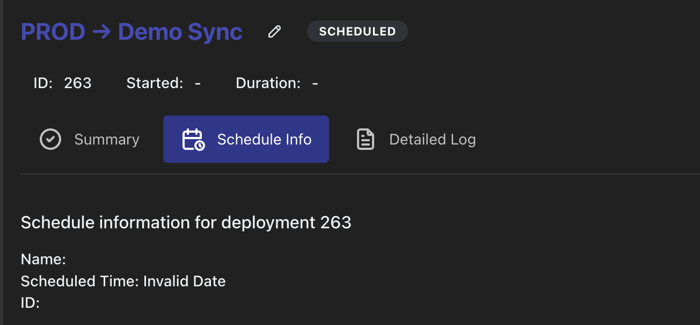The image size is (700, 325).
Task: Click the Demo Sync text in the title
Action: click(x=180, y=32)
